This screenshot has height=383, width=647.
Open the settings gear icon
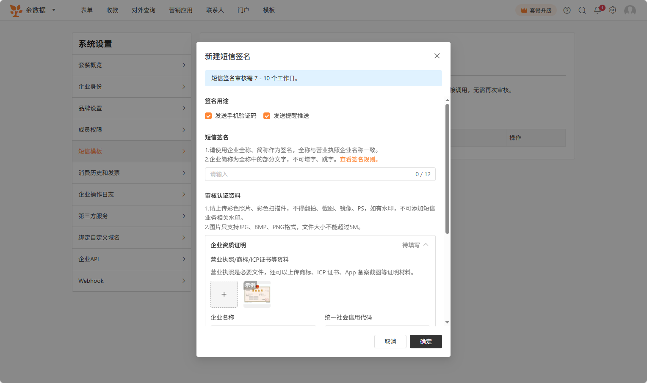(613, 10)
